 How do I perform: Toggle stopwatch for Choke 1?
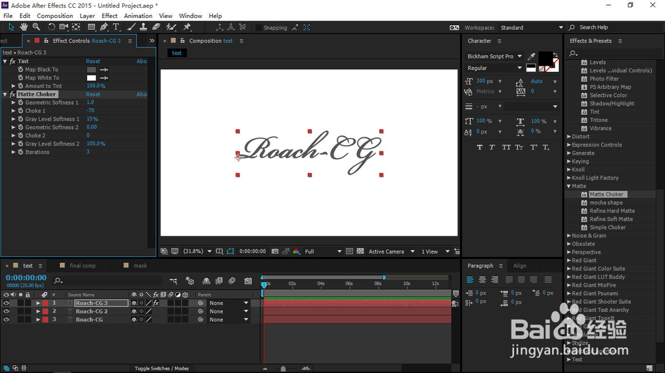[21, 111]
